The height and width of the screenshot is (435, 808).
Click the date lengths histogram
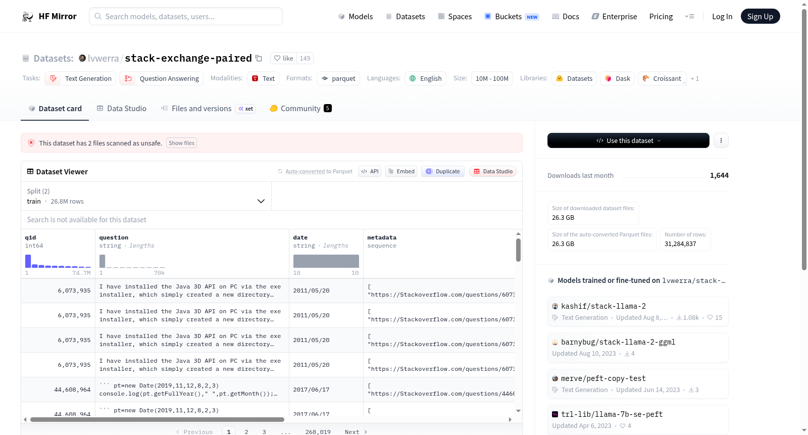click(x=326, y=261)
